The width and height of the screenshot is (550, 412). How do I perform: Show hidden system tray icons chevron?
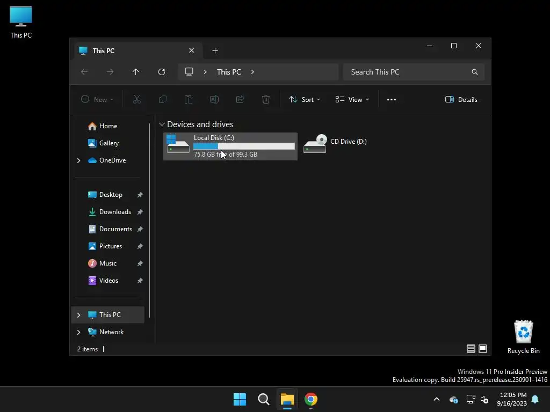(437, 399)
